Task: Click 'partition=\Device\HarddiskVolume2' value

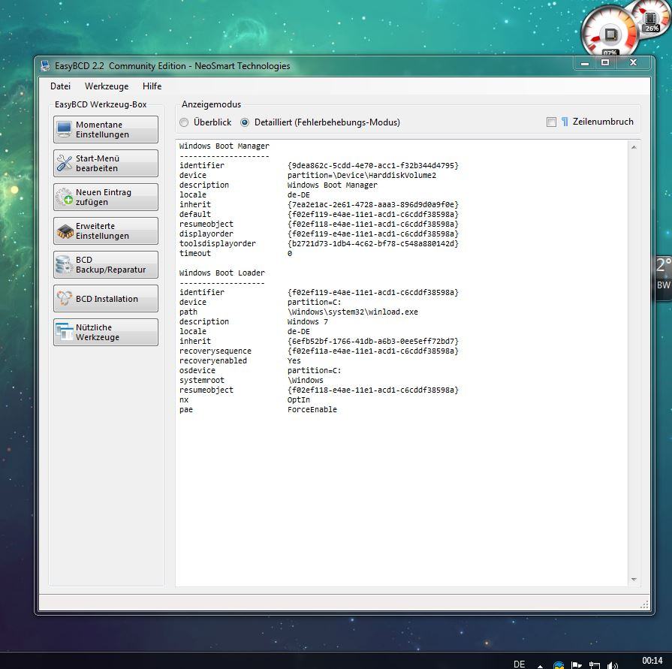Action: pyautogui.click(x=362, y=175)
